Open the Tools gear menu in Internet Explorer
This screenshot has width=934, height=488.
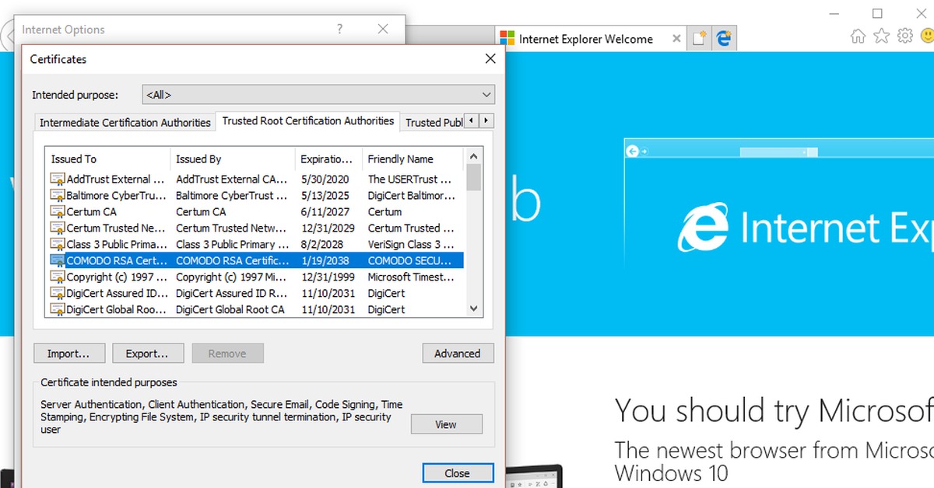904,36
